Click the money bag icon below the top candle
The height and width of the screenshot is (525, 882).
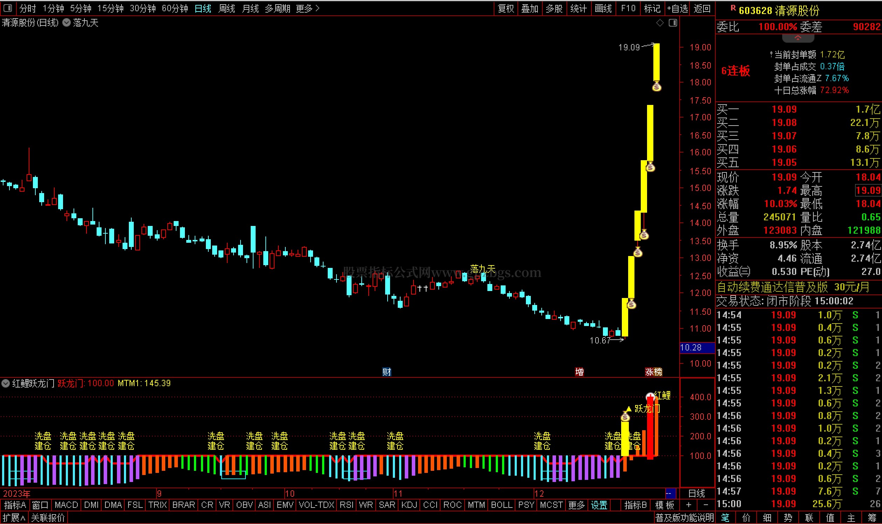click(657, 87)
